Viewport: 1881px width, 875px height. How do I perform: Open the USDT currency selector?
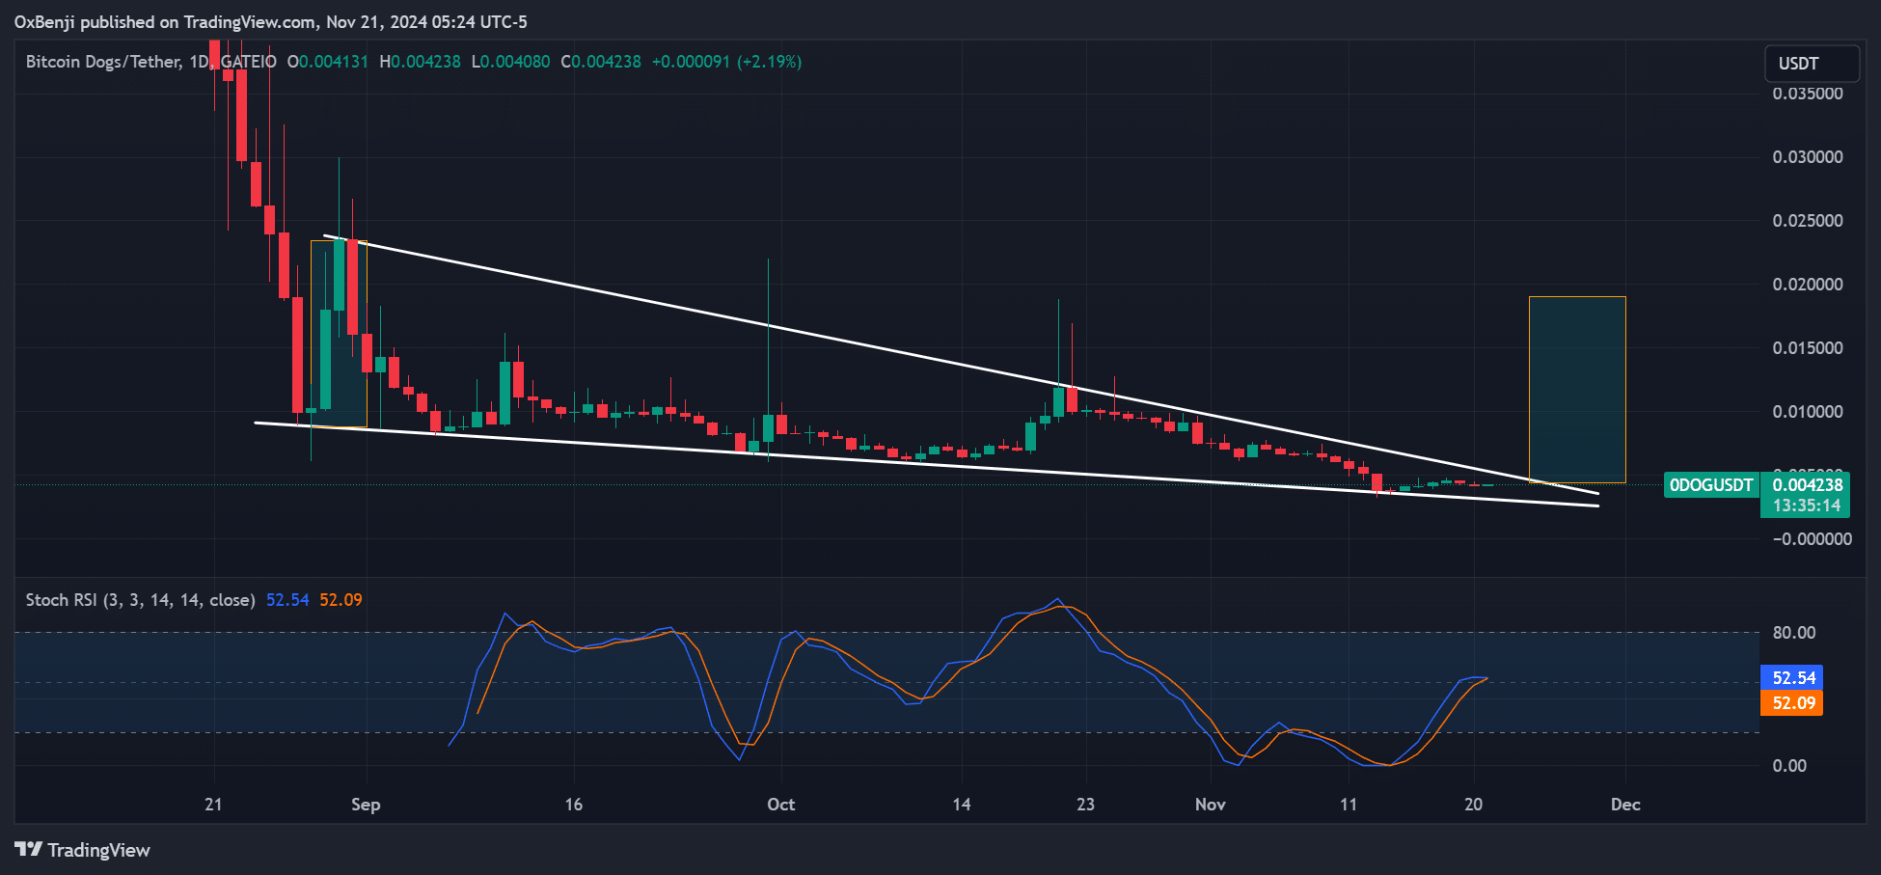click(x=1812, y=64)
